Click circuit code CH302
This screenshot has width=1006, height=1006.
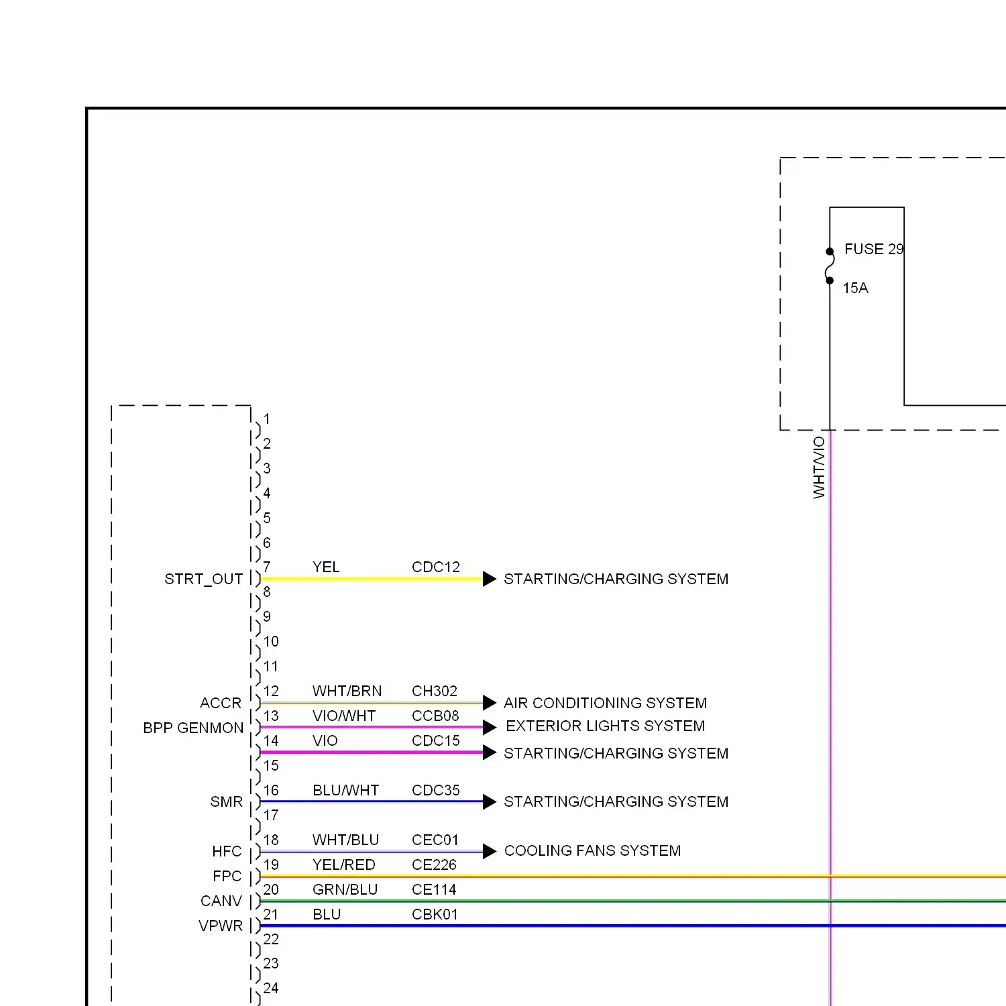point(435,691)
